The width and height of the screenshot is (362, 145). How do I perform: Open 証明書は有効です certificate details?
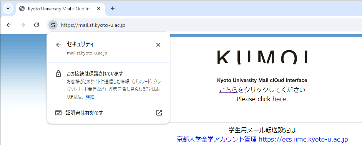108,113
